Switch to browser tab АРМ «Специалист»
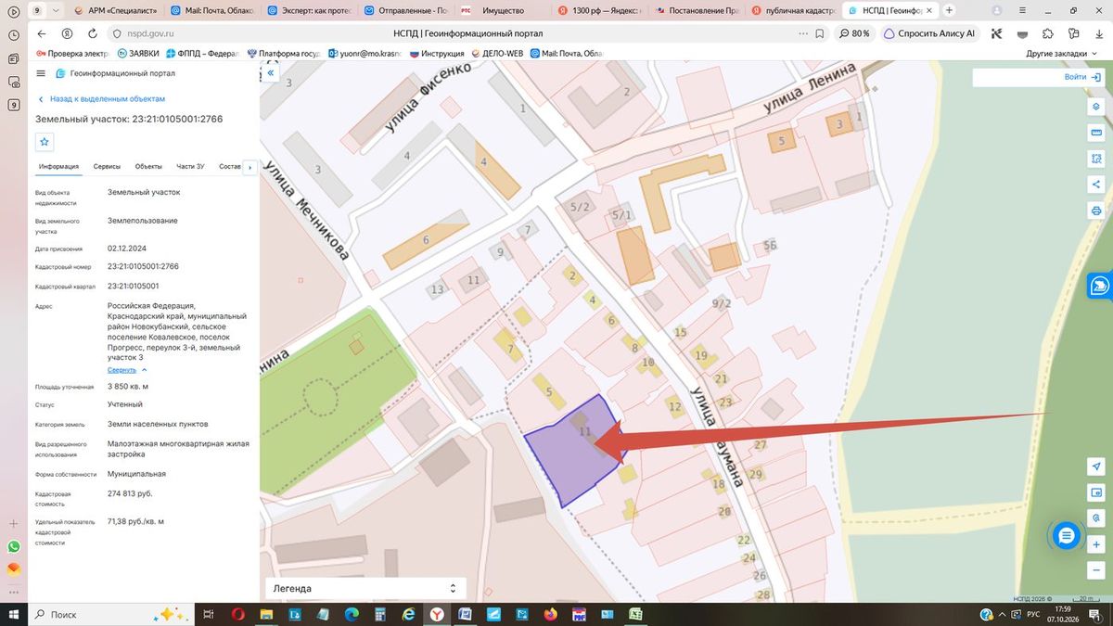This screenshot has height=626, width=1113. click(114, 10)
